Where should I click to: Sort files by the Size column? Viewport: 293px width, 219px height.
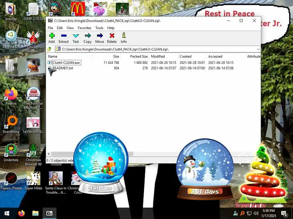106,56
